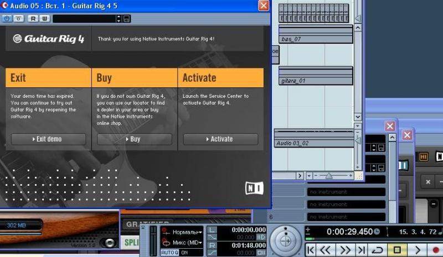This screenshot has height=257, width=443.
Task: Open the preset save icon in the Guitar Rig header
Action: click(x=127, y=19)
